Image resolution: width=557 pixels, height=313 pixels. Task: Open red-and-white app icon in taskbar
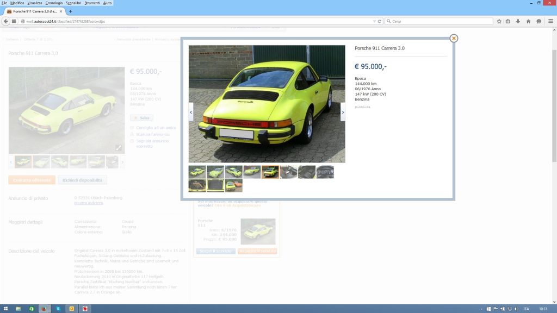(x=85, y=309)
